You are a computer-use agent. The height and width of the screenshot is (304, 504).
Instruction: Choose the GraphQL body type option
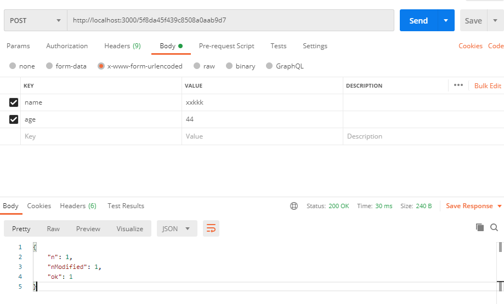coord(269,66)
